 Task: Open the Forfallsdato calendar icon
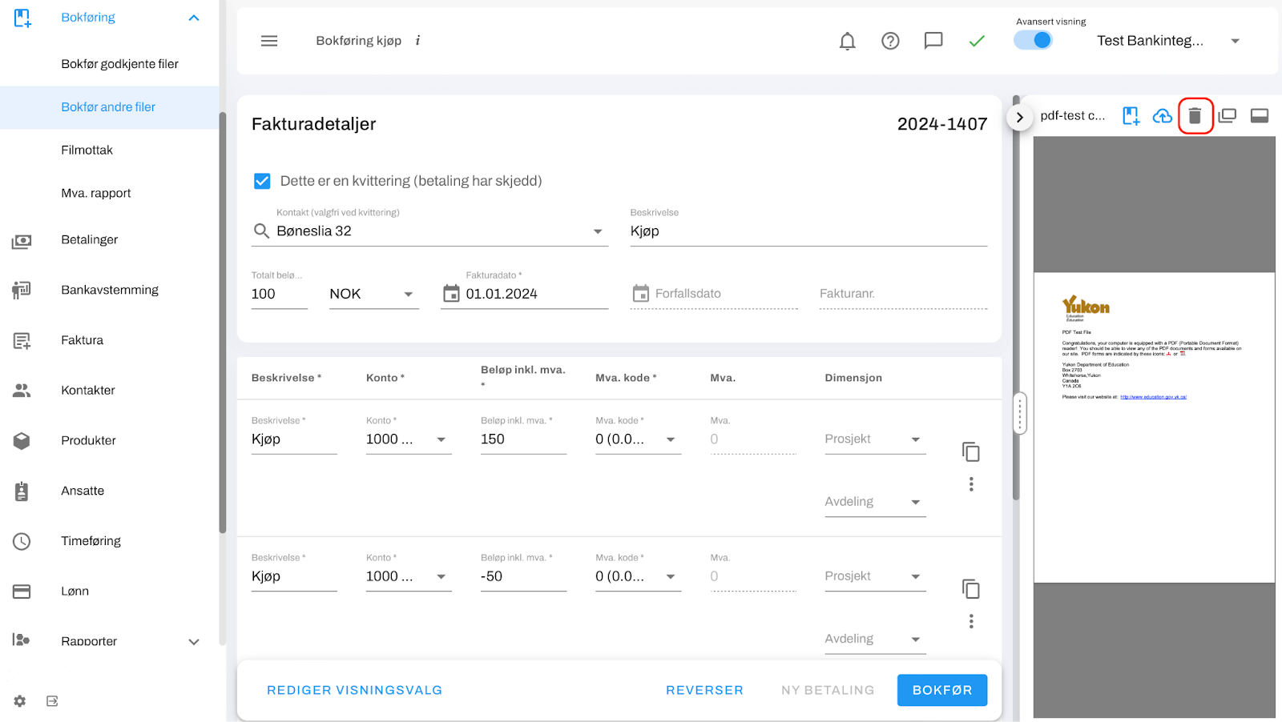tap(640, 294)
